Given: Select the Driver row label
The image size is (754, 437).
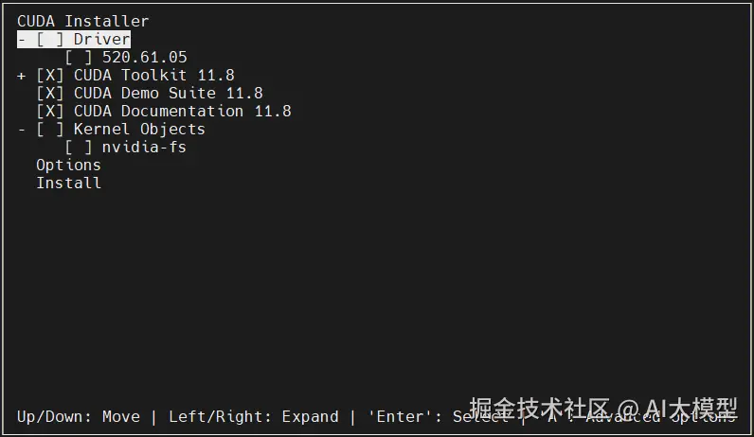Looking at the screenshot, I should tap(101, 40).
